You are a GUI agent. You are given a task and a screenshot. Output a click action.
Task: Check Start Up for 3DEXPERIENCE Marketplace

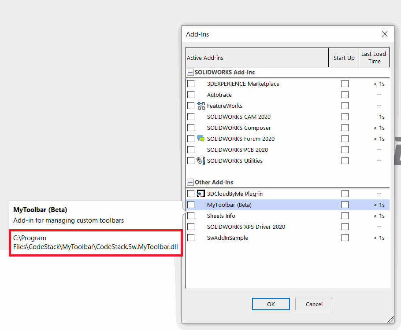(x=345, y=84)
